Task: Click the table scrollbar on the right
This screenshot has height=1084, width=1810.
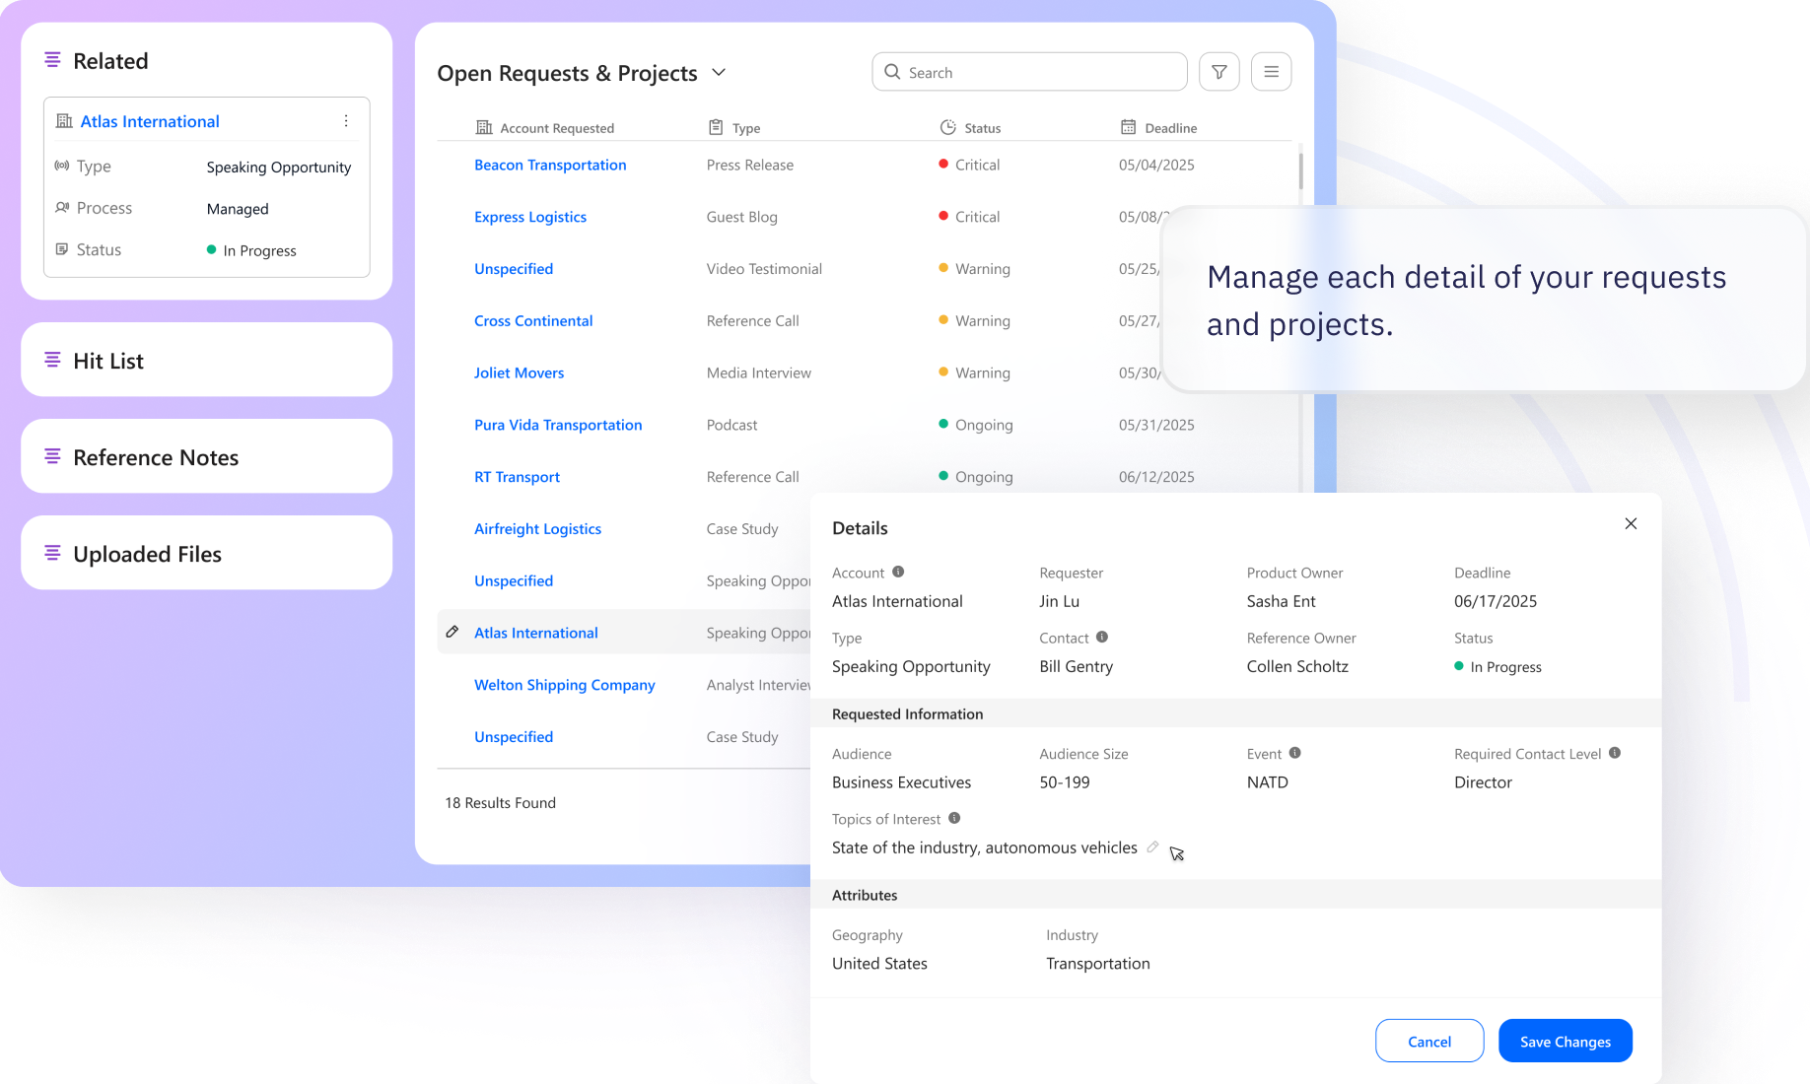Action: (x=1299, y=172)
